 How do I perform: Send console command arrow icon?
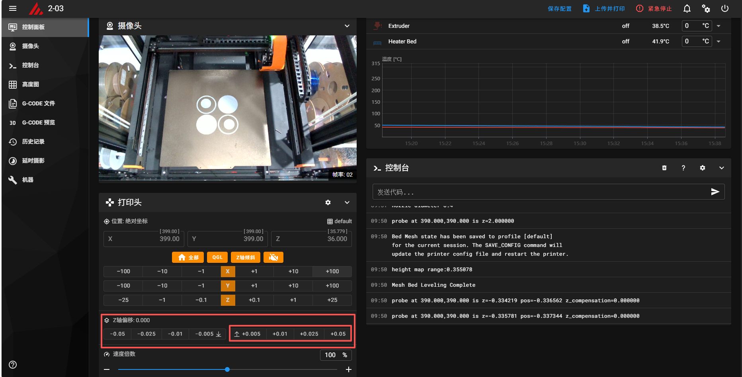pos(715,192)
